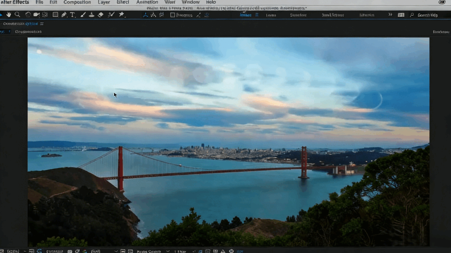Select the Clone Stamp tool
This screenshot has width=451, height=253.
91,15
